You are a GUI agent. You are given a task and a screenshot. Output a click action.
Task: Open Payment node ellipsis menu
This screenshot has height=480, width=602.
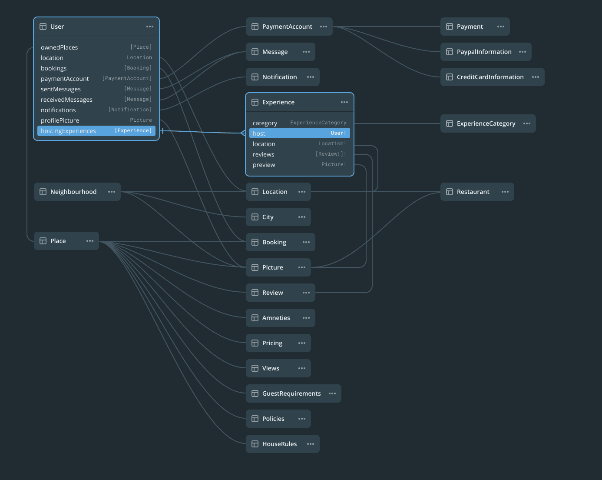[x=501, y=27]
